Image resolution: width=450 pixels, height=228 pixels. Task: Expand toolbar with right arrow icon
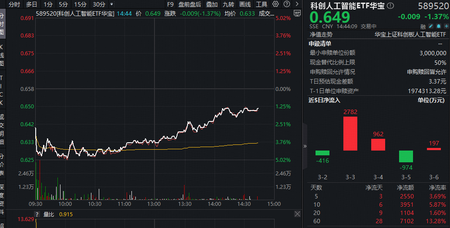tap(297, 4)
